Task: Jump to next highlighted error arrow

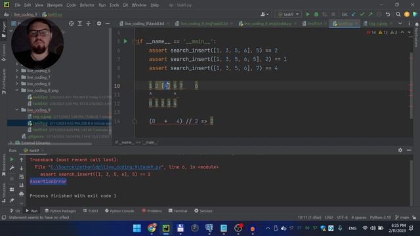Action: pyautogui.click(x=409, y=32)
